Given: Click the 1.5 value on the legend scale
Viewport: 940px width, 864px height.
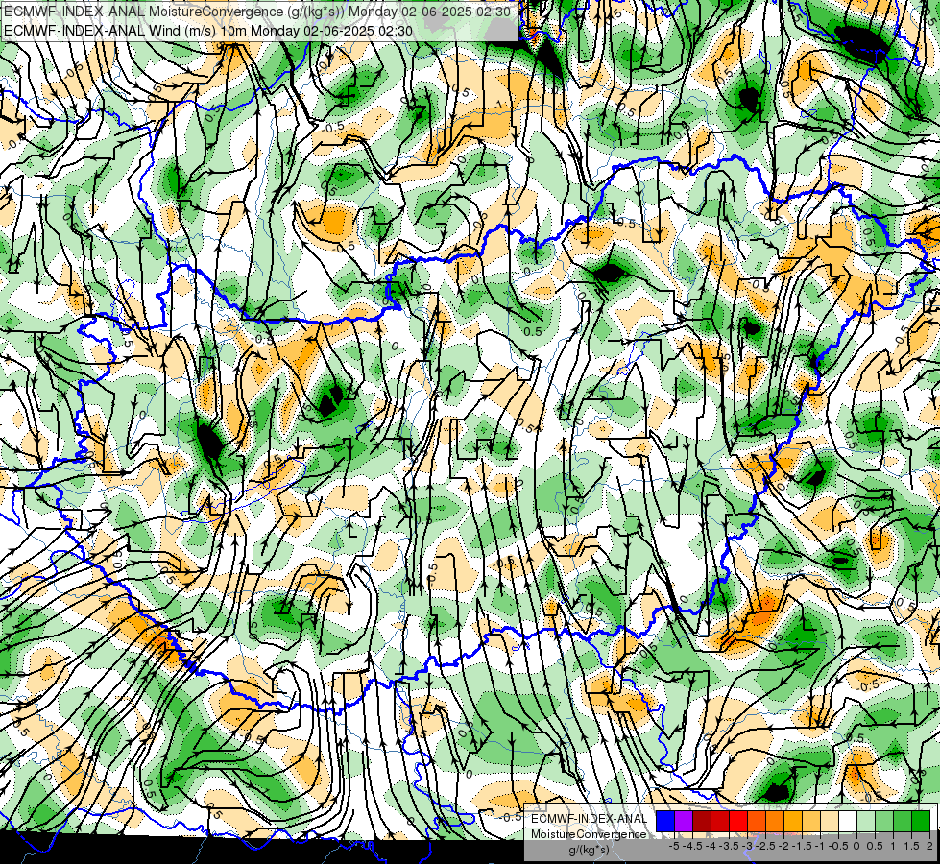Looking at the screenshot, I should [911, 846].
